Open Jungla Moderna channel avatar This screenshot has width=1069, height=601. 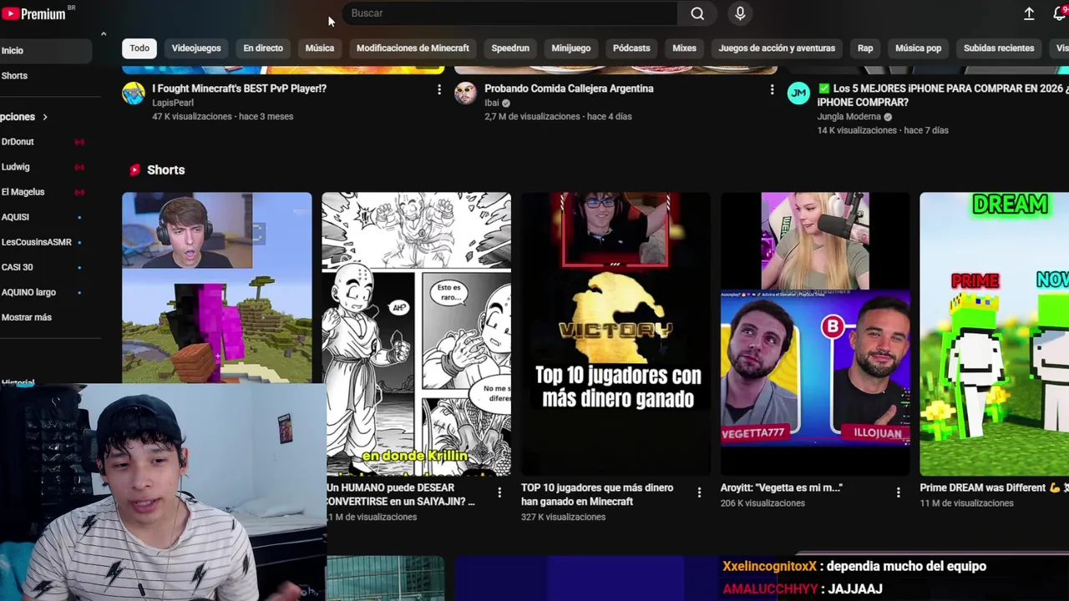tap(798, 93)
